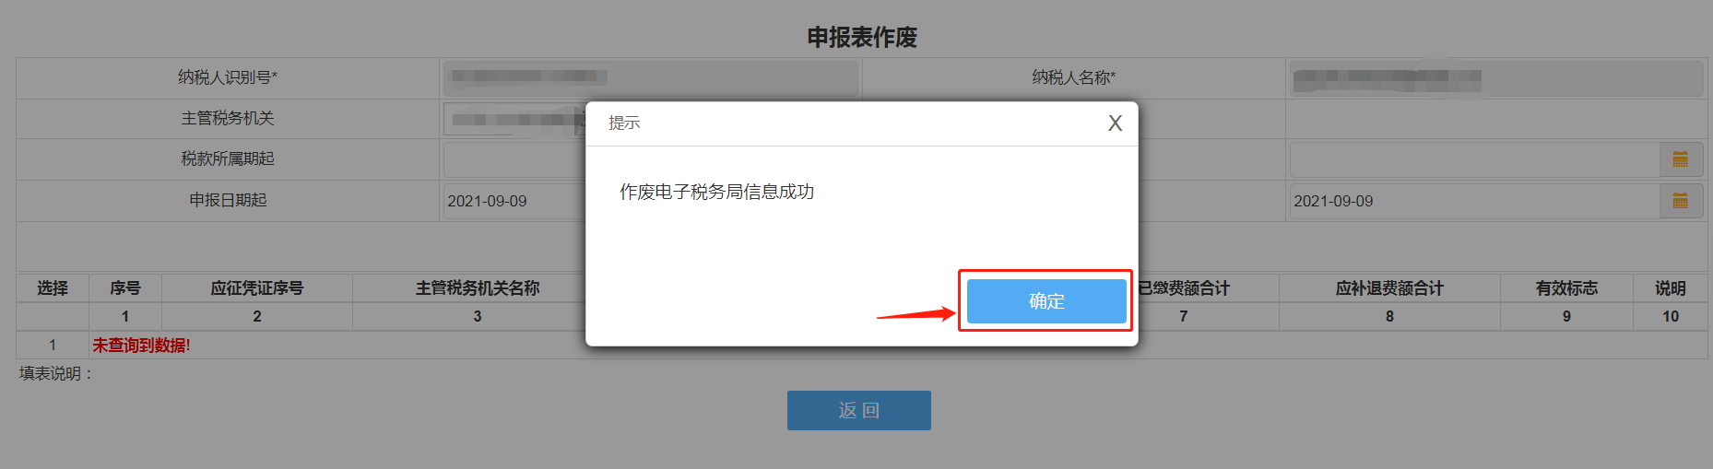1713x469 pixels.
Task: Select the 申报日期起 field showing 2021-09-09
Action: pos(514,201)
